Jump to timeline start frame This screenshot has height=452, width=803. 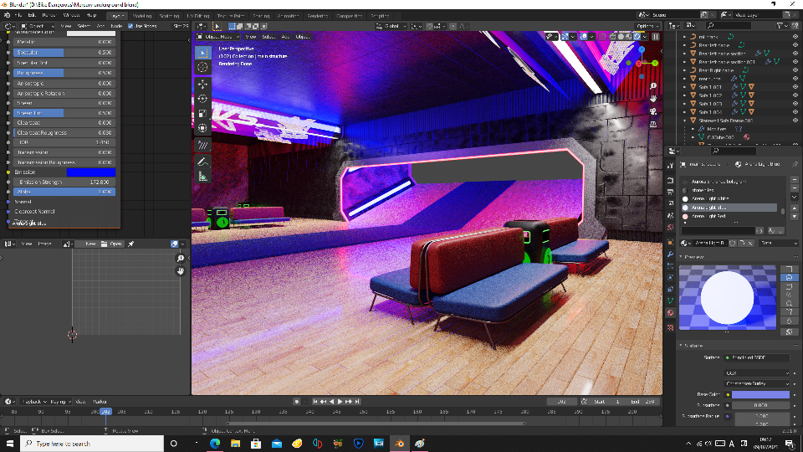point(315,402)
